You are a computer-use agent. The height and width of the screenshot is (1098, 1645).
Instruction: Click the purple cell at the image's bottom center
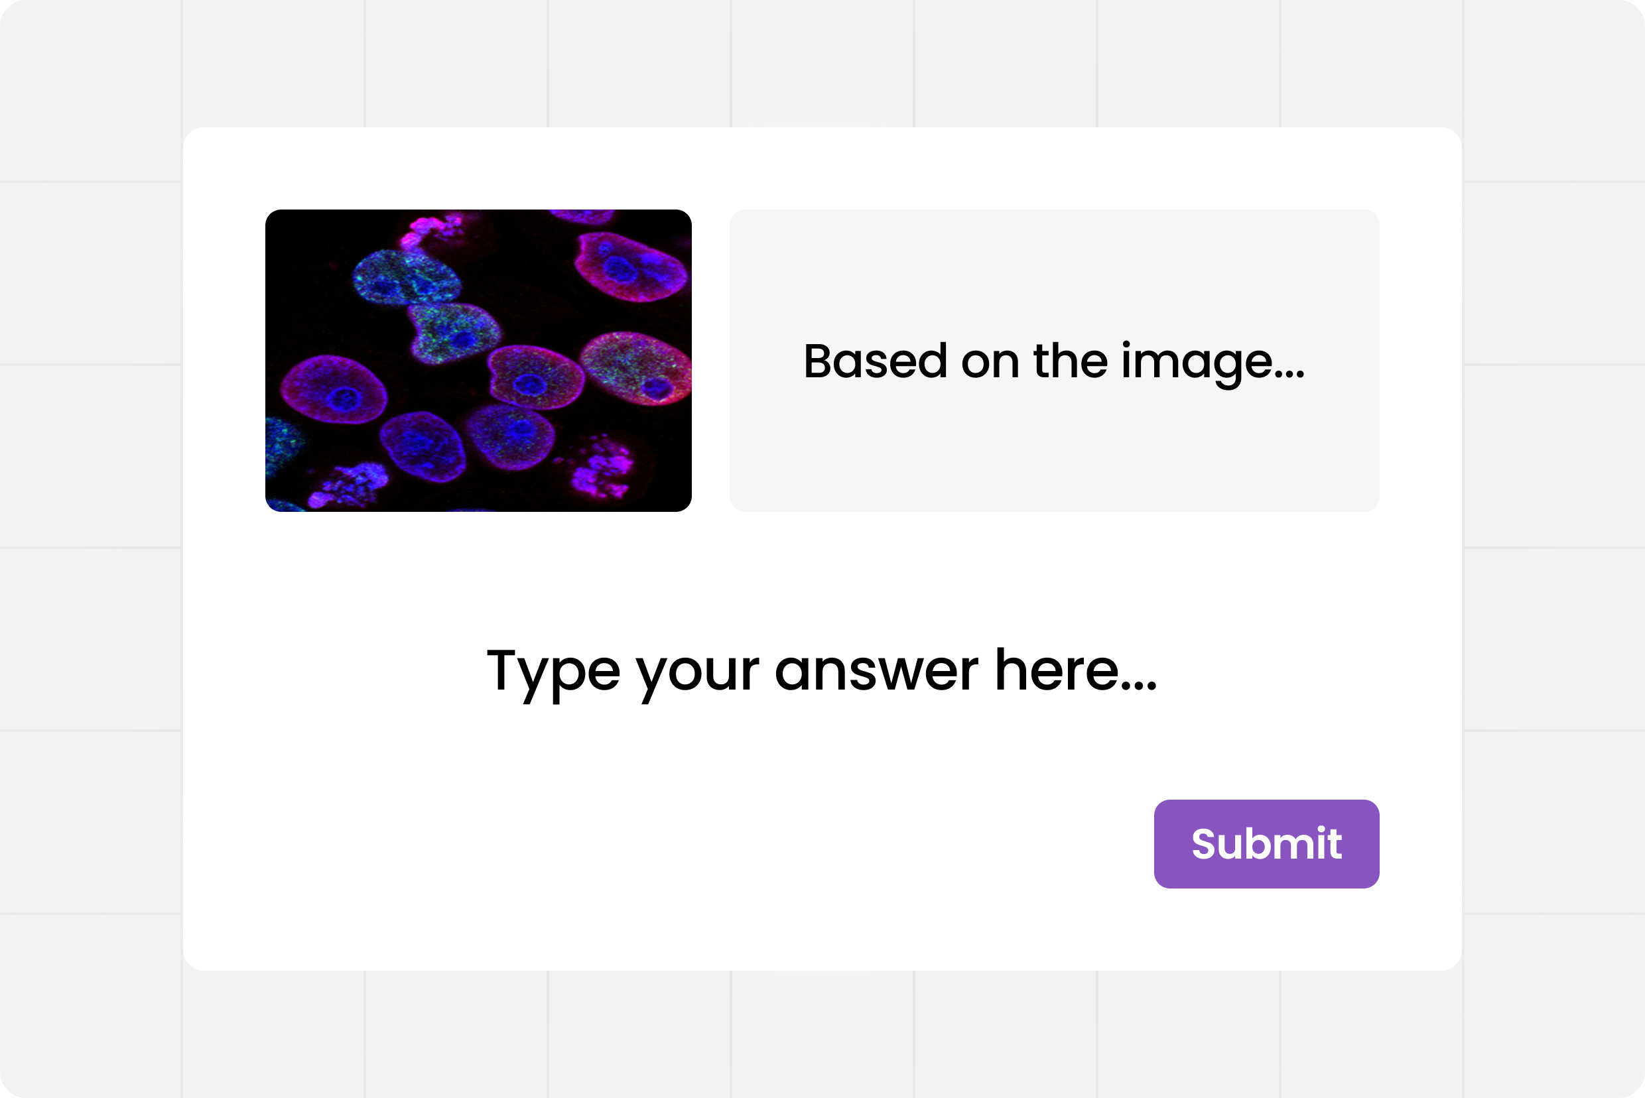[510, 436]
